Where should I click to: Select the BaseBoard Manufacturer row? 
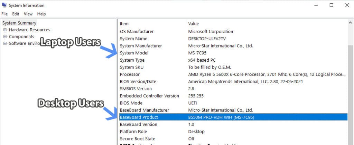click(233, 110)
